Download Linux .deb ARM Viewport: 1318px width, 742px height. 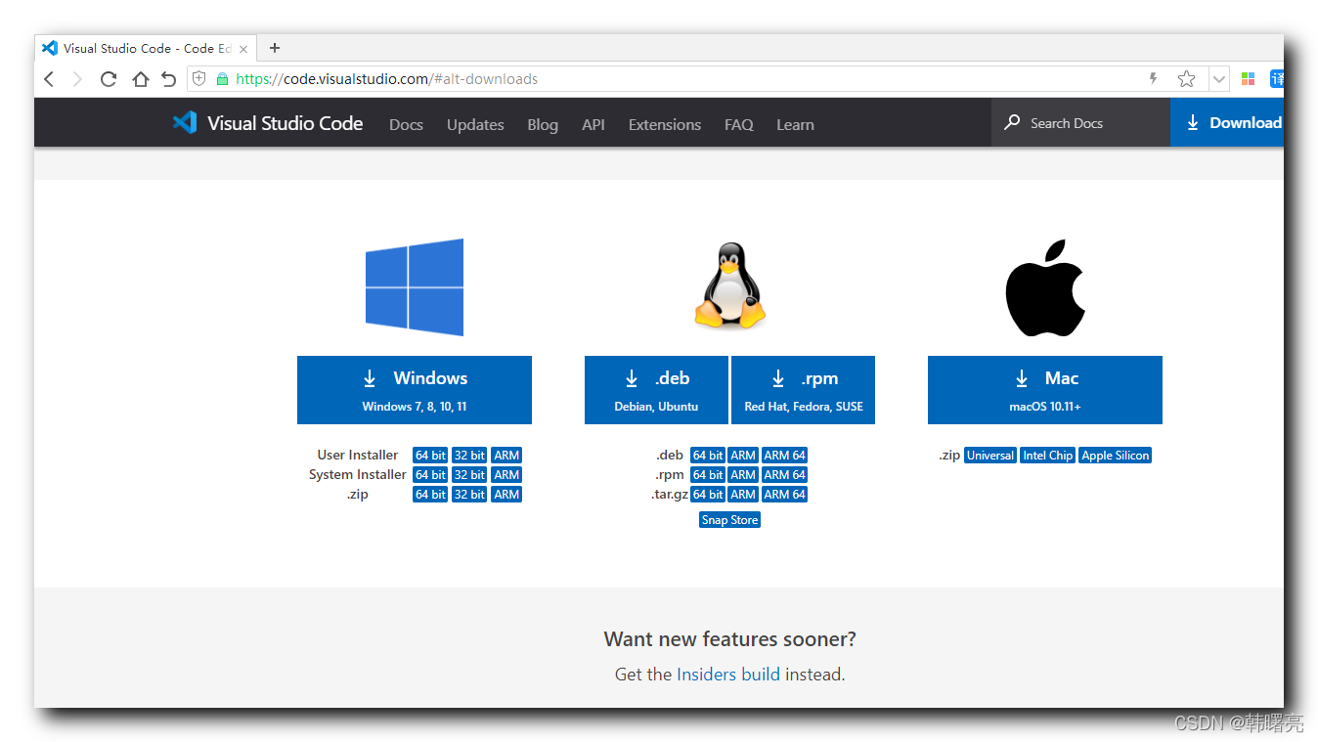point(743,456)
